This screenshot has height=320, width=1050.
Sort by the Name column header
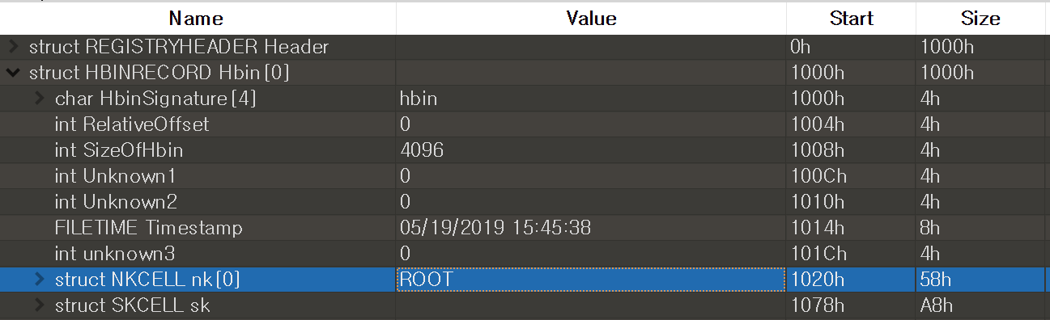pyautogui.click(x=197, y=18)
